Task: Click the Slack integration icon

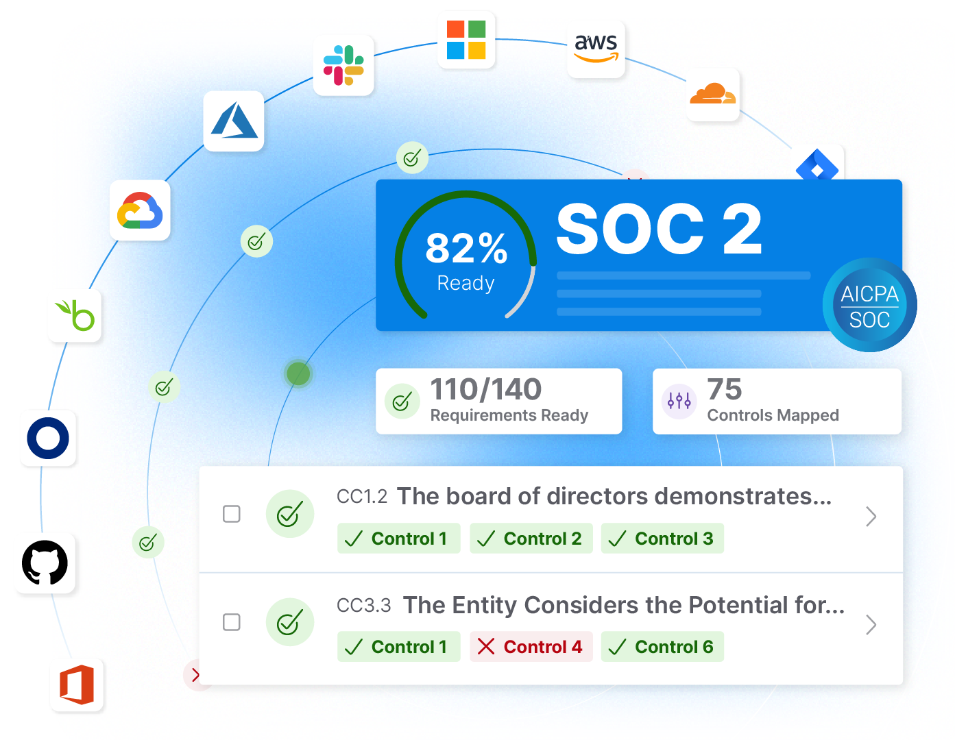Action: pyautogui.click(x=343, y=65)
